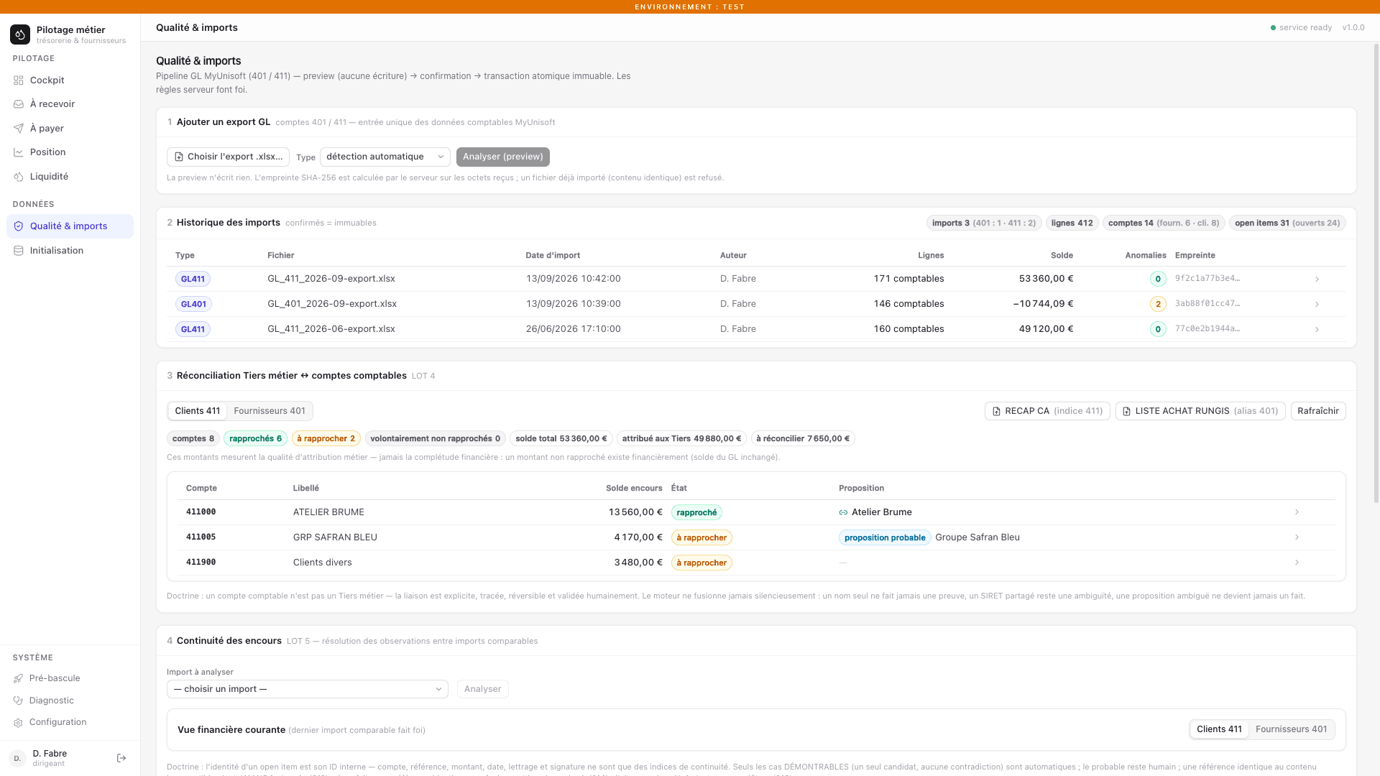Open Initialisation in the sidebar
The width and height of the screenshot is (1380, 776).
(x=70, y=250)
